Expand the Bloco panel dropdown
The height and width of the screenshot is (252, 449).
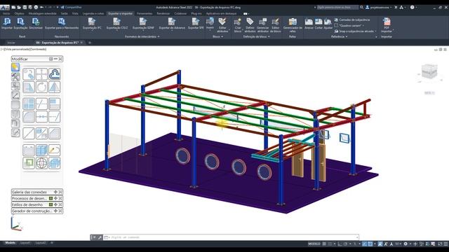point(218,36)
